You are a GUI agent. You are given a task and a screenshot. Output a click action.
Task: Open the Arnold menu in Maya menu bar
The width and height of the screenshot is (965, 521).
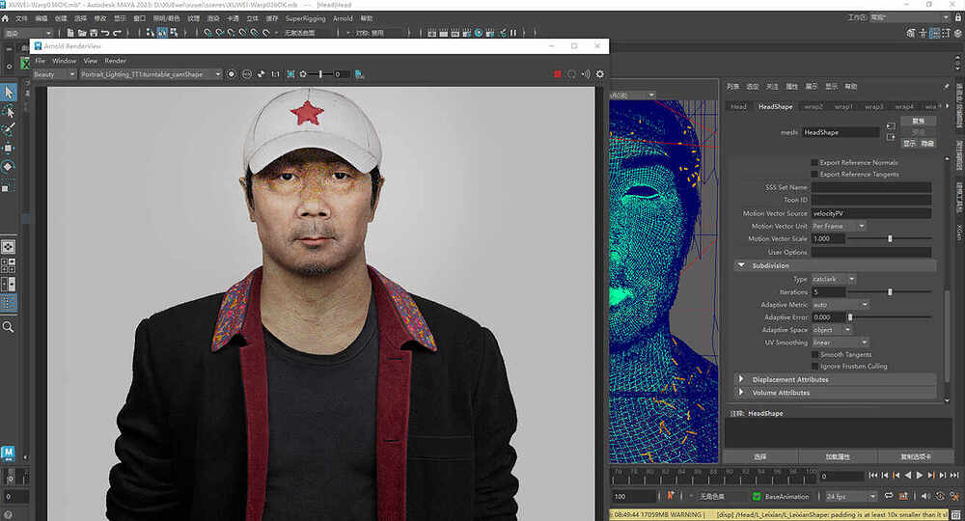click(343, 18)
